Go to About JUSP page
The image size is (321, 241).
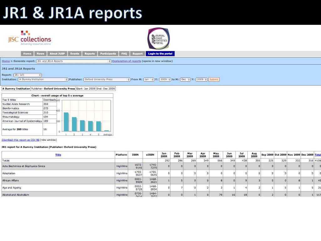tap(57, 54)
